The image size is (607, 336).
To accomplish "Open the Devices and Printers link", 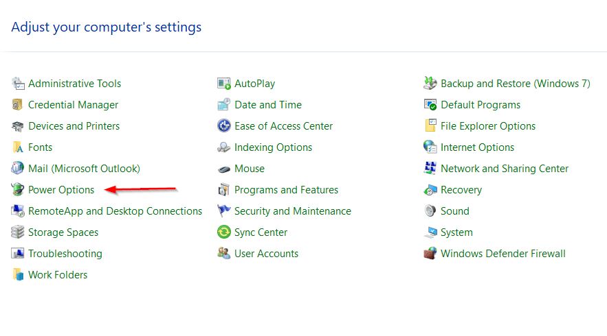I will point(74,126).
